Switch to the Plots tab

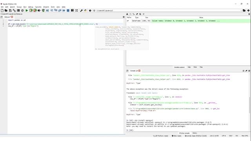[x=195, y=67]
